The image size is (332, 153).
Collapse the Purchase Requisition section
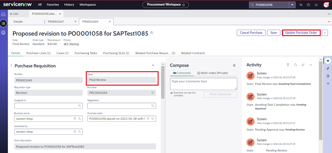(x=153, y=65)
